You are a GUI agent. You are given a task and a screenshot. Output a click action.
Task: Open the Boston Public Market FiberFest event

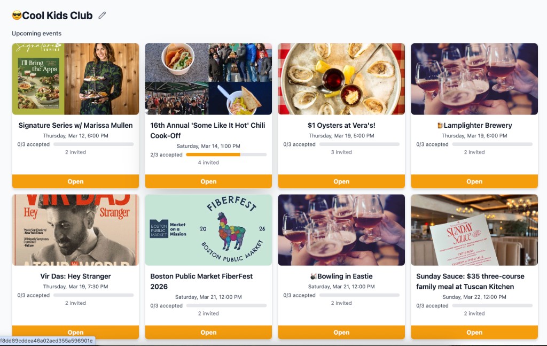208,332
